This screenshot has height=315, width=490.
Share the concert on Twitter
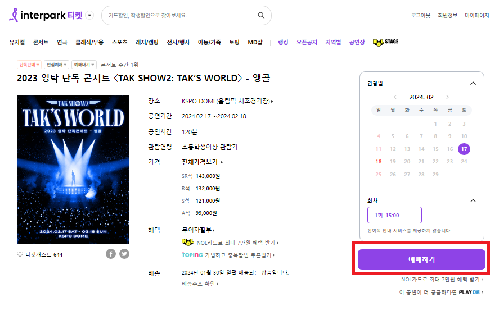[124, 254]
